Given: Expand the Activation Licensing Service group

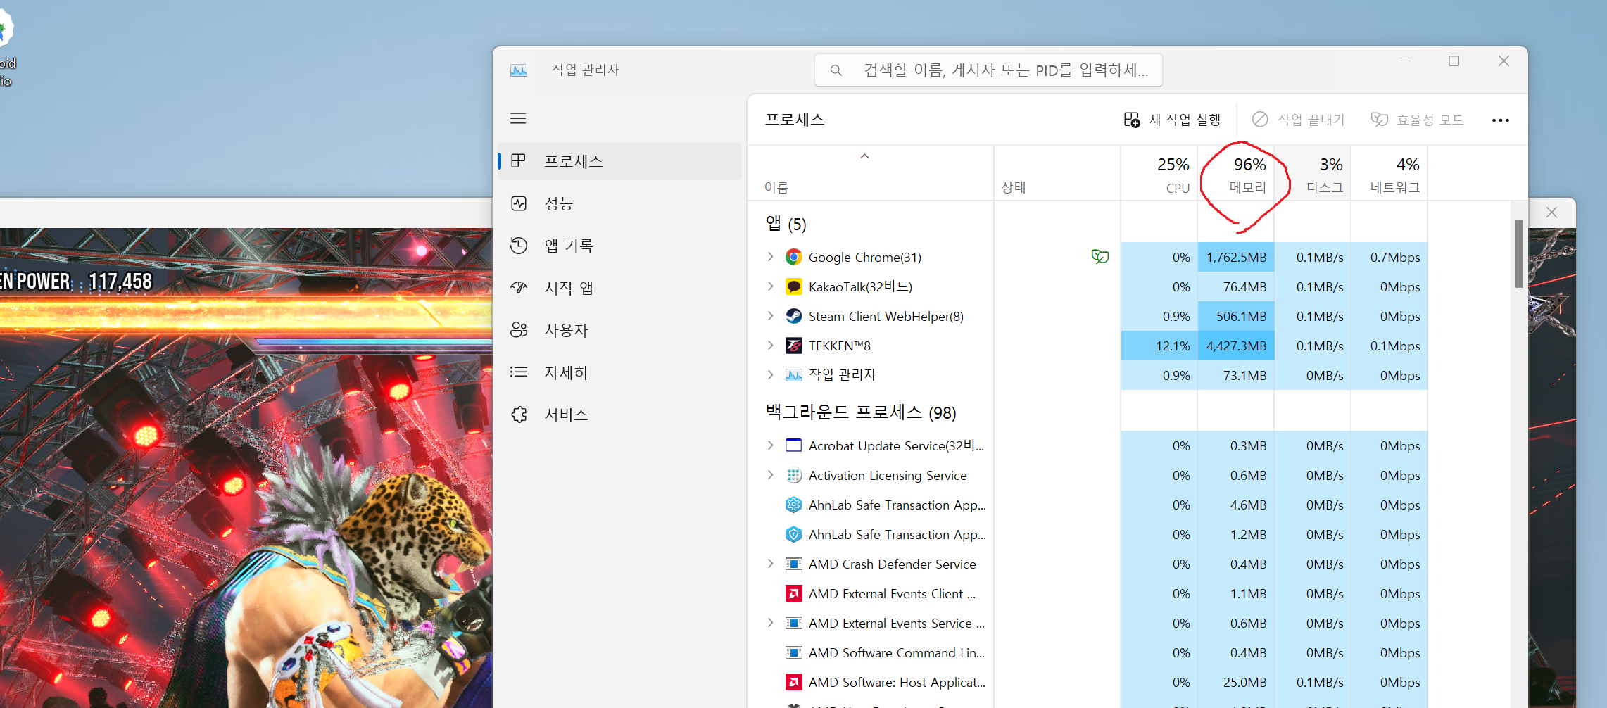Looking at the screenshot, I should click(770, 475).
